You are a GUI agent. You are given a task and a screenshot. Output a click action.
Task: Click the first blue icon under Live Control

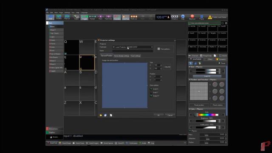(x=191, y=63)
